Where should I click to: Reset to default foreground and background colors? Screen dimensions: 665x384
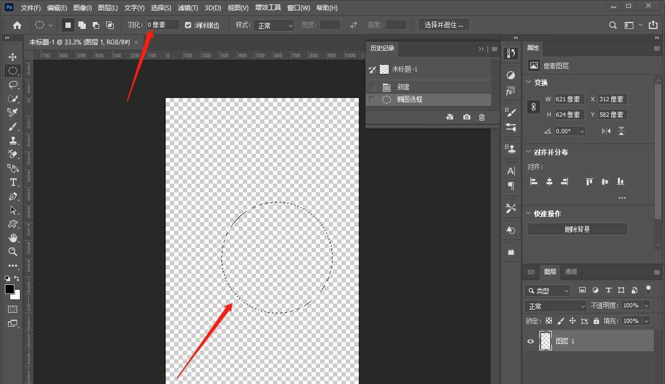pyautogui.click(x=8, y=278)
